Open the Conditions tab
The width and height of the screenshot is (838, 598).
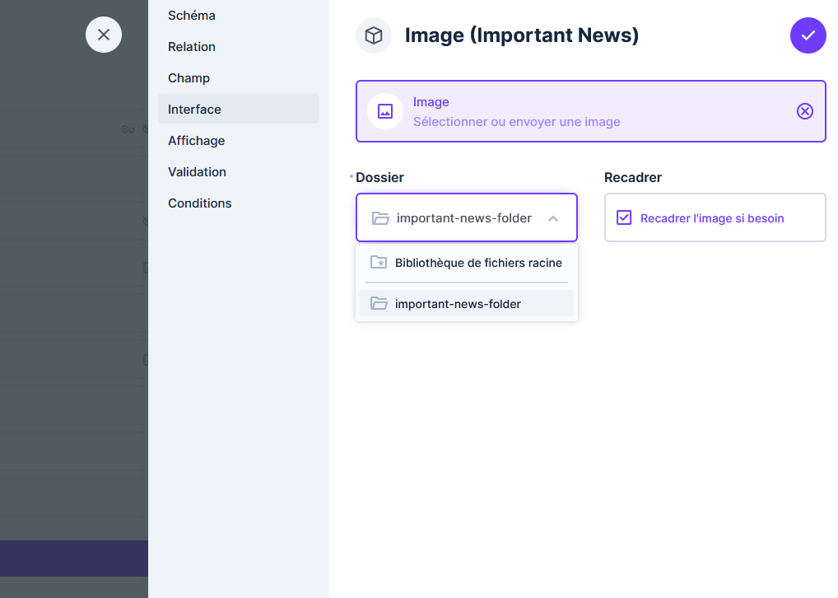[200, 203]
